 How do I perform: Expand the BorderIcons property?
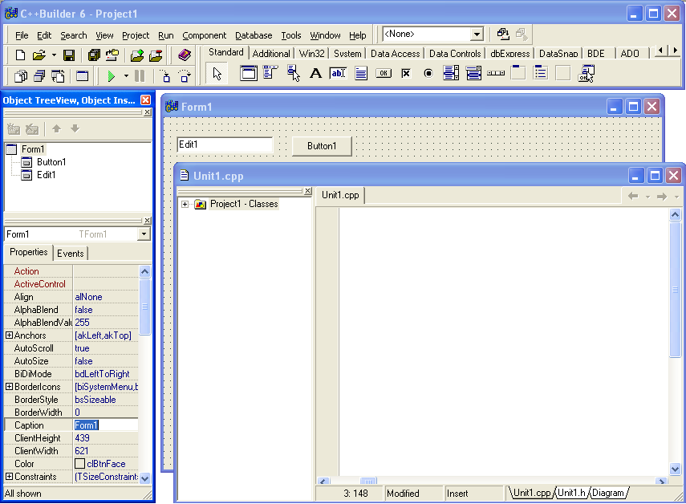coord(9,387)
